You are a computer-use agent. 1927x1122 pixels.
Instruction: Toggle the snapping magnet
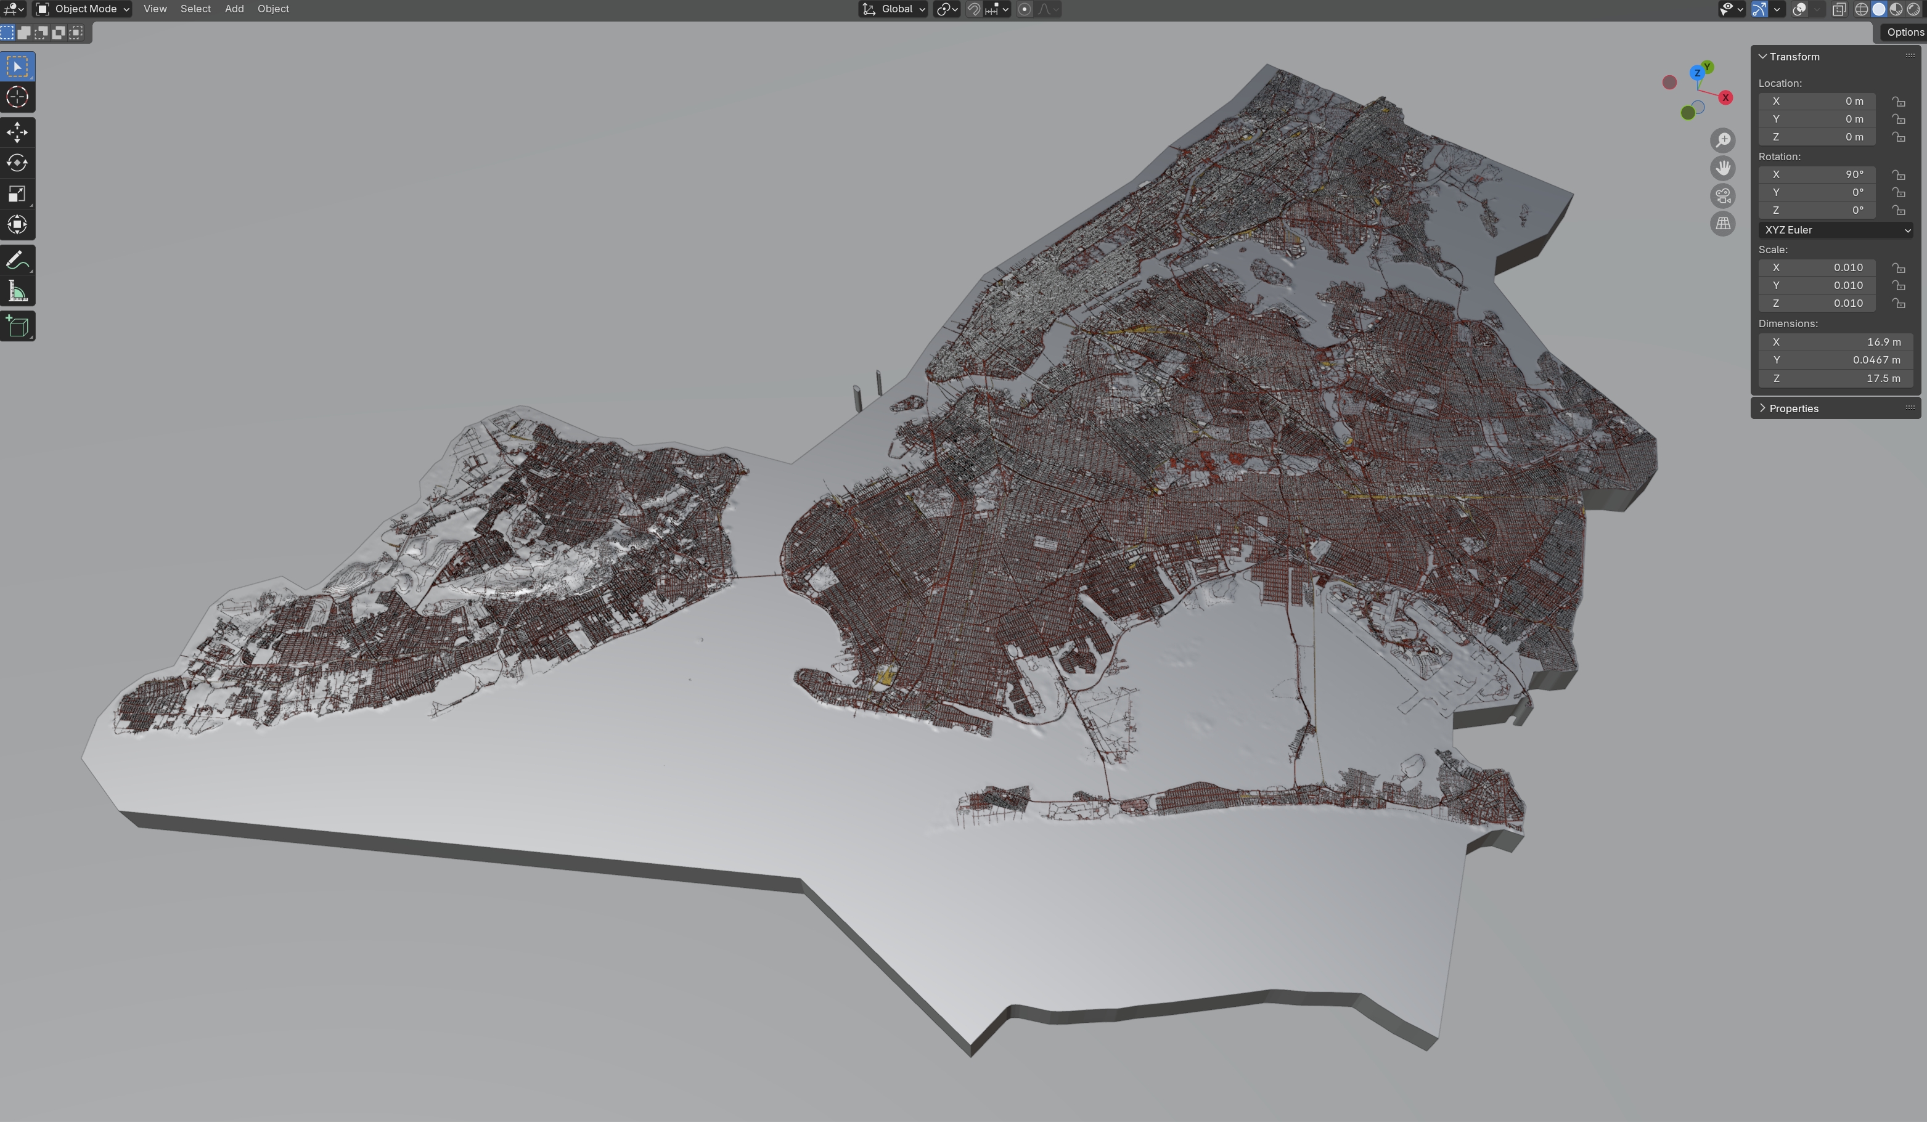tap(973, 9)
